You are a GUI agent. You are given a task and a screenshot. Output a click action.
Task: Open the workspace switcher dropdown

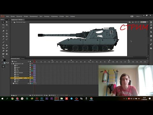tap(139, 16)
